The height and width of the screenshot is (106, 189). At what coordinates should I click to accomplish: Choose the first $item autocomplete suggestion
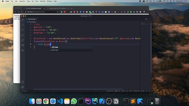(71, 47)
